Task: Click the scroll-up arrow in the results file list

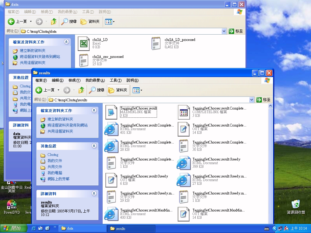Action: (x=270, y=106)
